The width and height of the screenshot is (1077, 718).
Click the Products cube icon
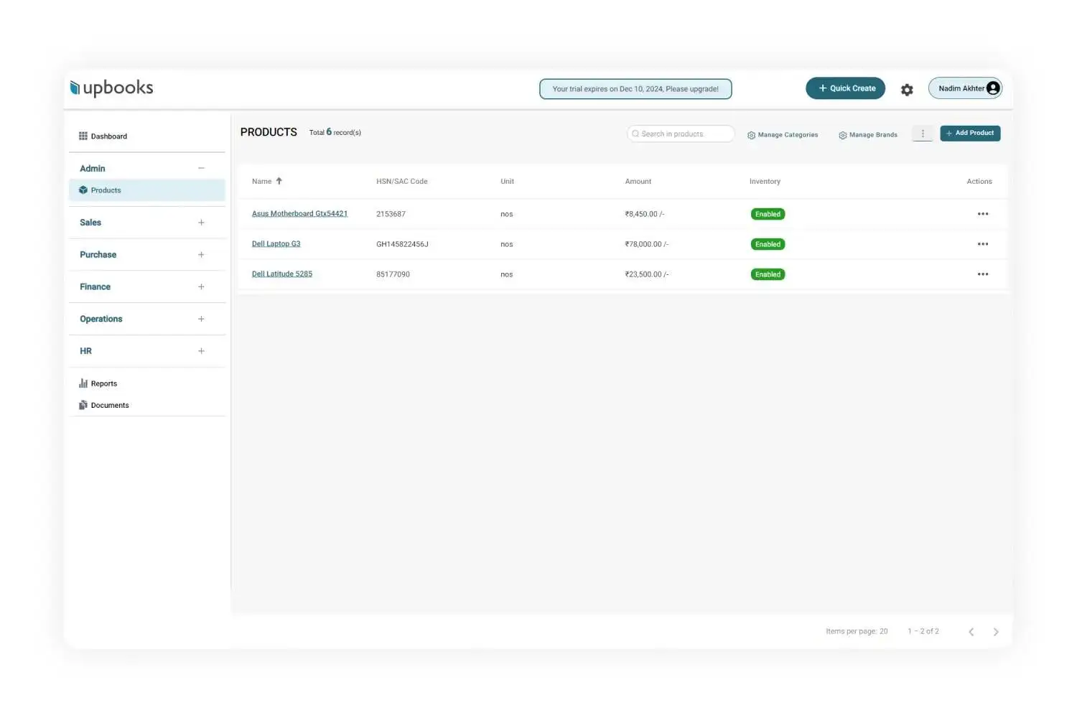pyautogui.click(x=83, y=190)
